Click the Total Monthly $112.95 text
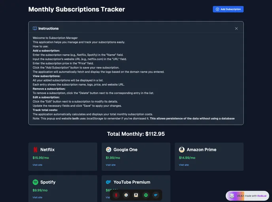The image size is (272, 202). click(136, 134)
